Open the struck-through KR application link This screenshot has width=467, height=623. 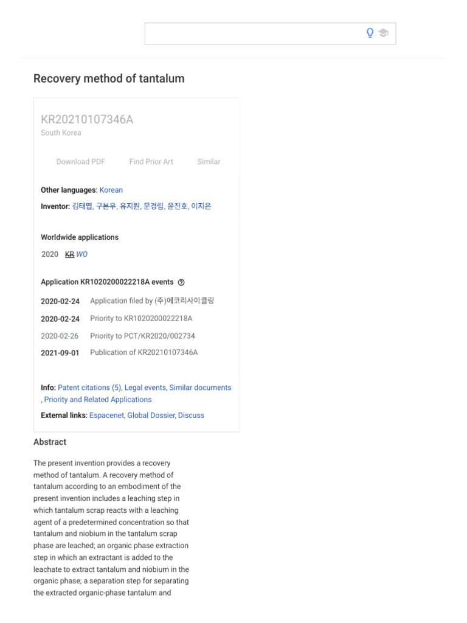point(69,254)
